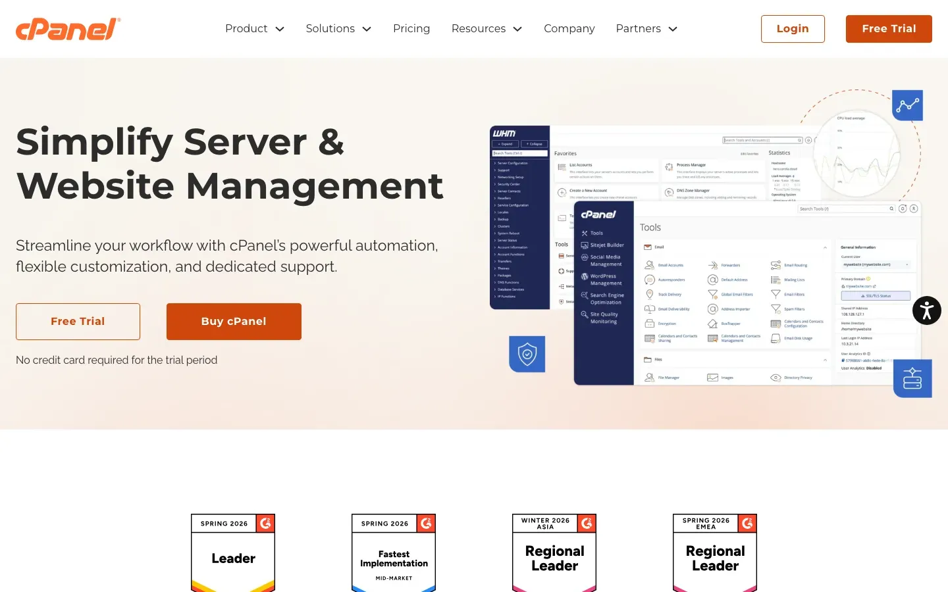Click the G2 logo on Spring 2026 Leader badge
The width and height of the screenshot is (948, 592).
pos(265,524)
